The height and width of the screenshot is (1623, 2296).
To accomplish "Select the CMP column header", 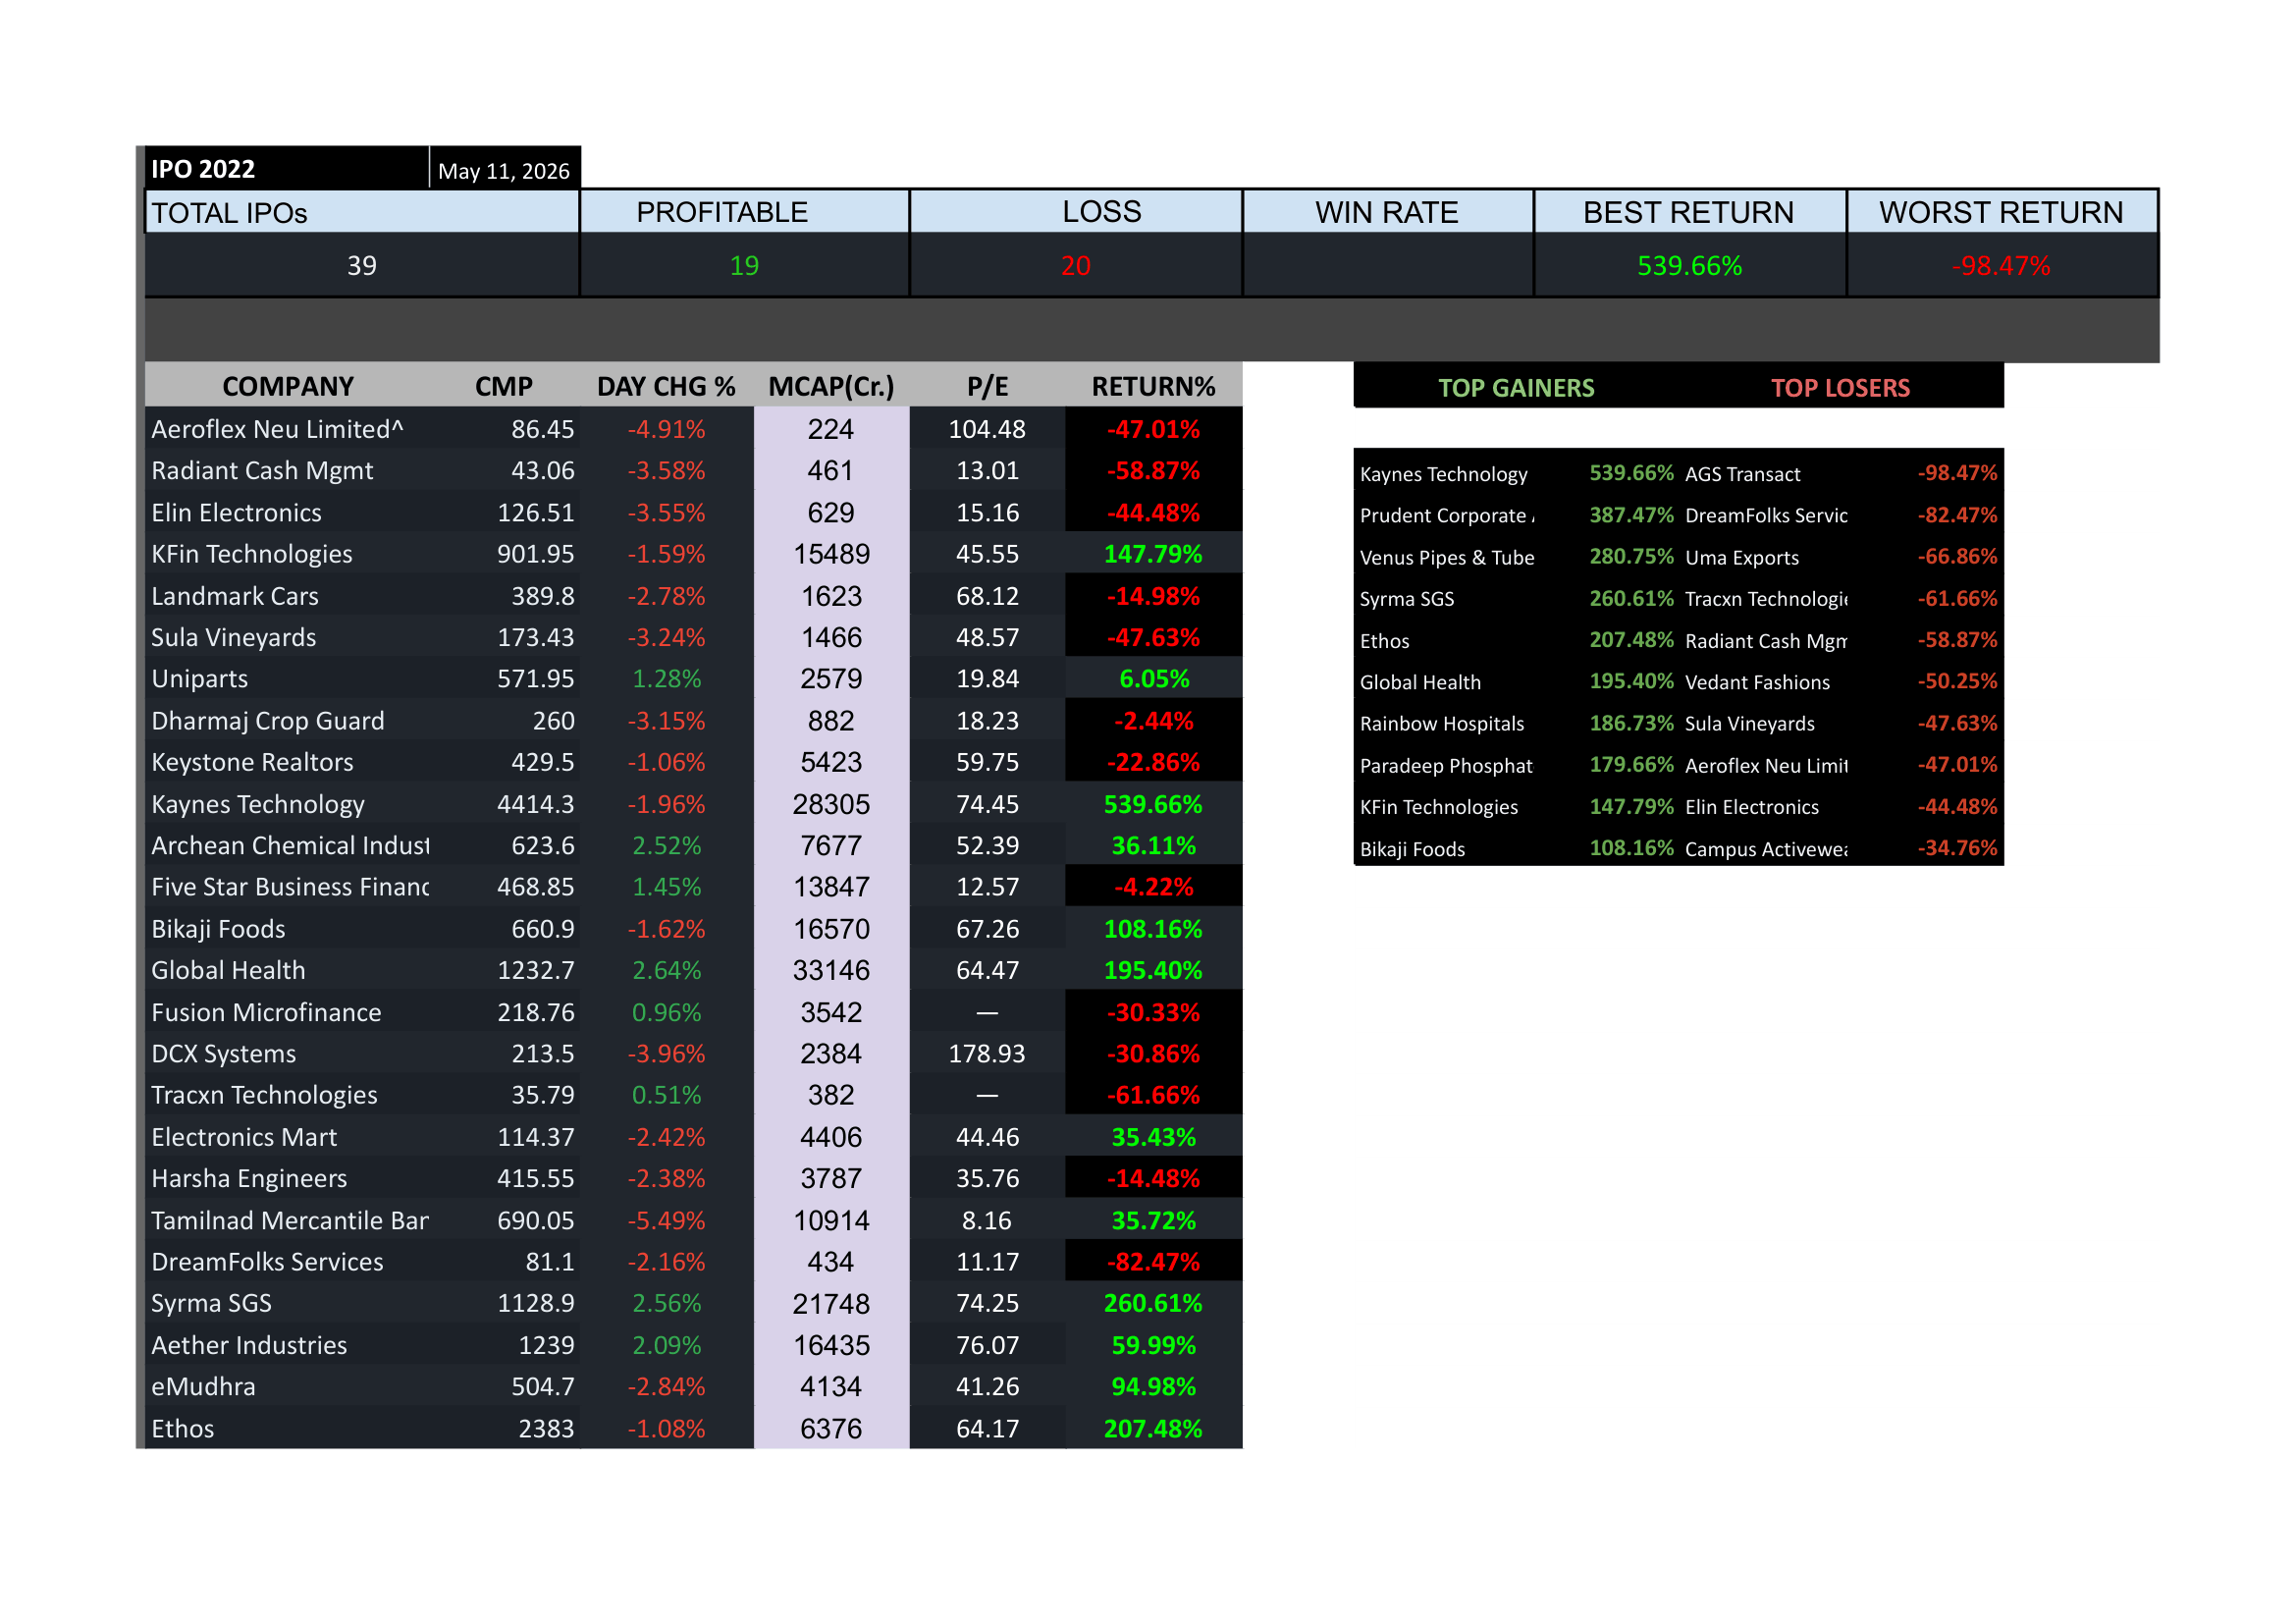I will click(504, 386).
